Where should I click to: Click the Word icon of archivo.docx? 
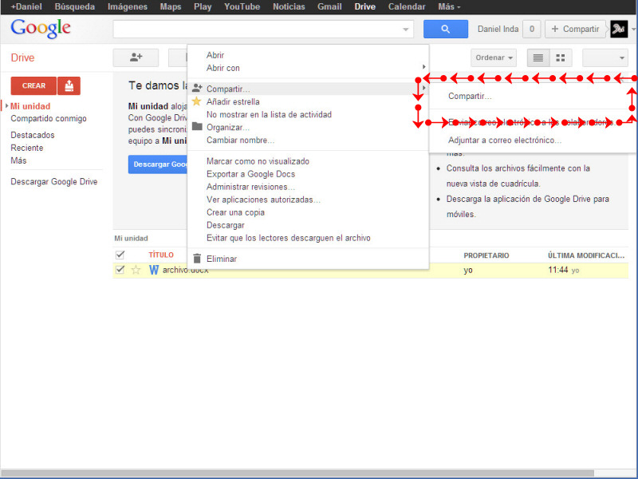pyautogui.click(x=153, y=270)
